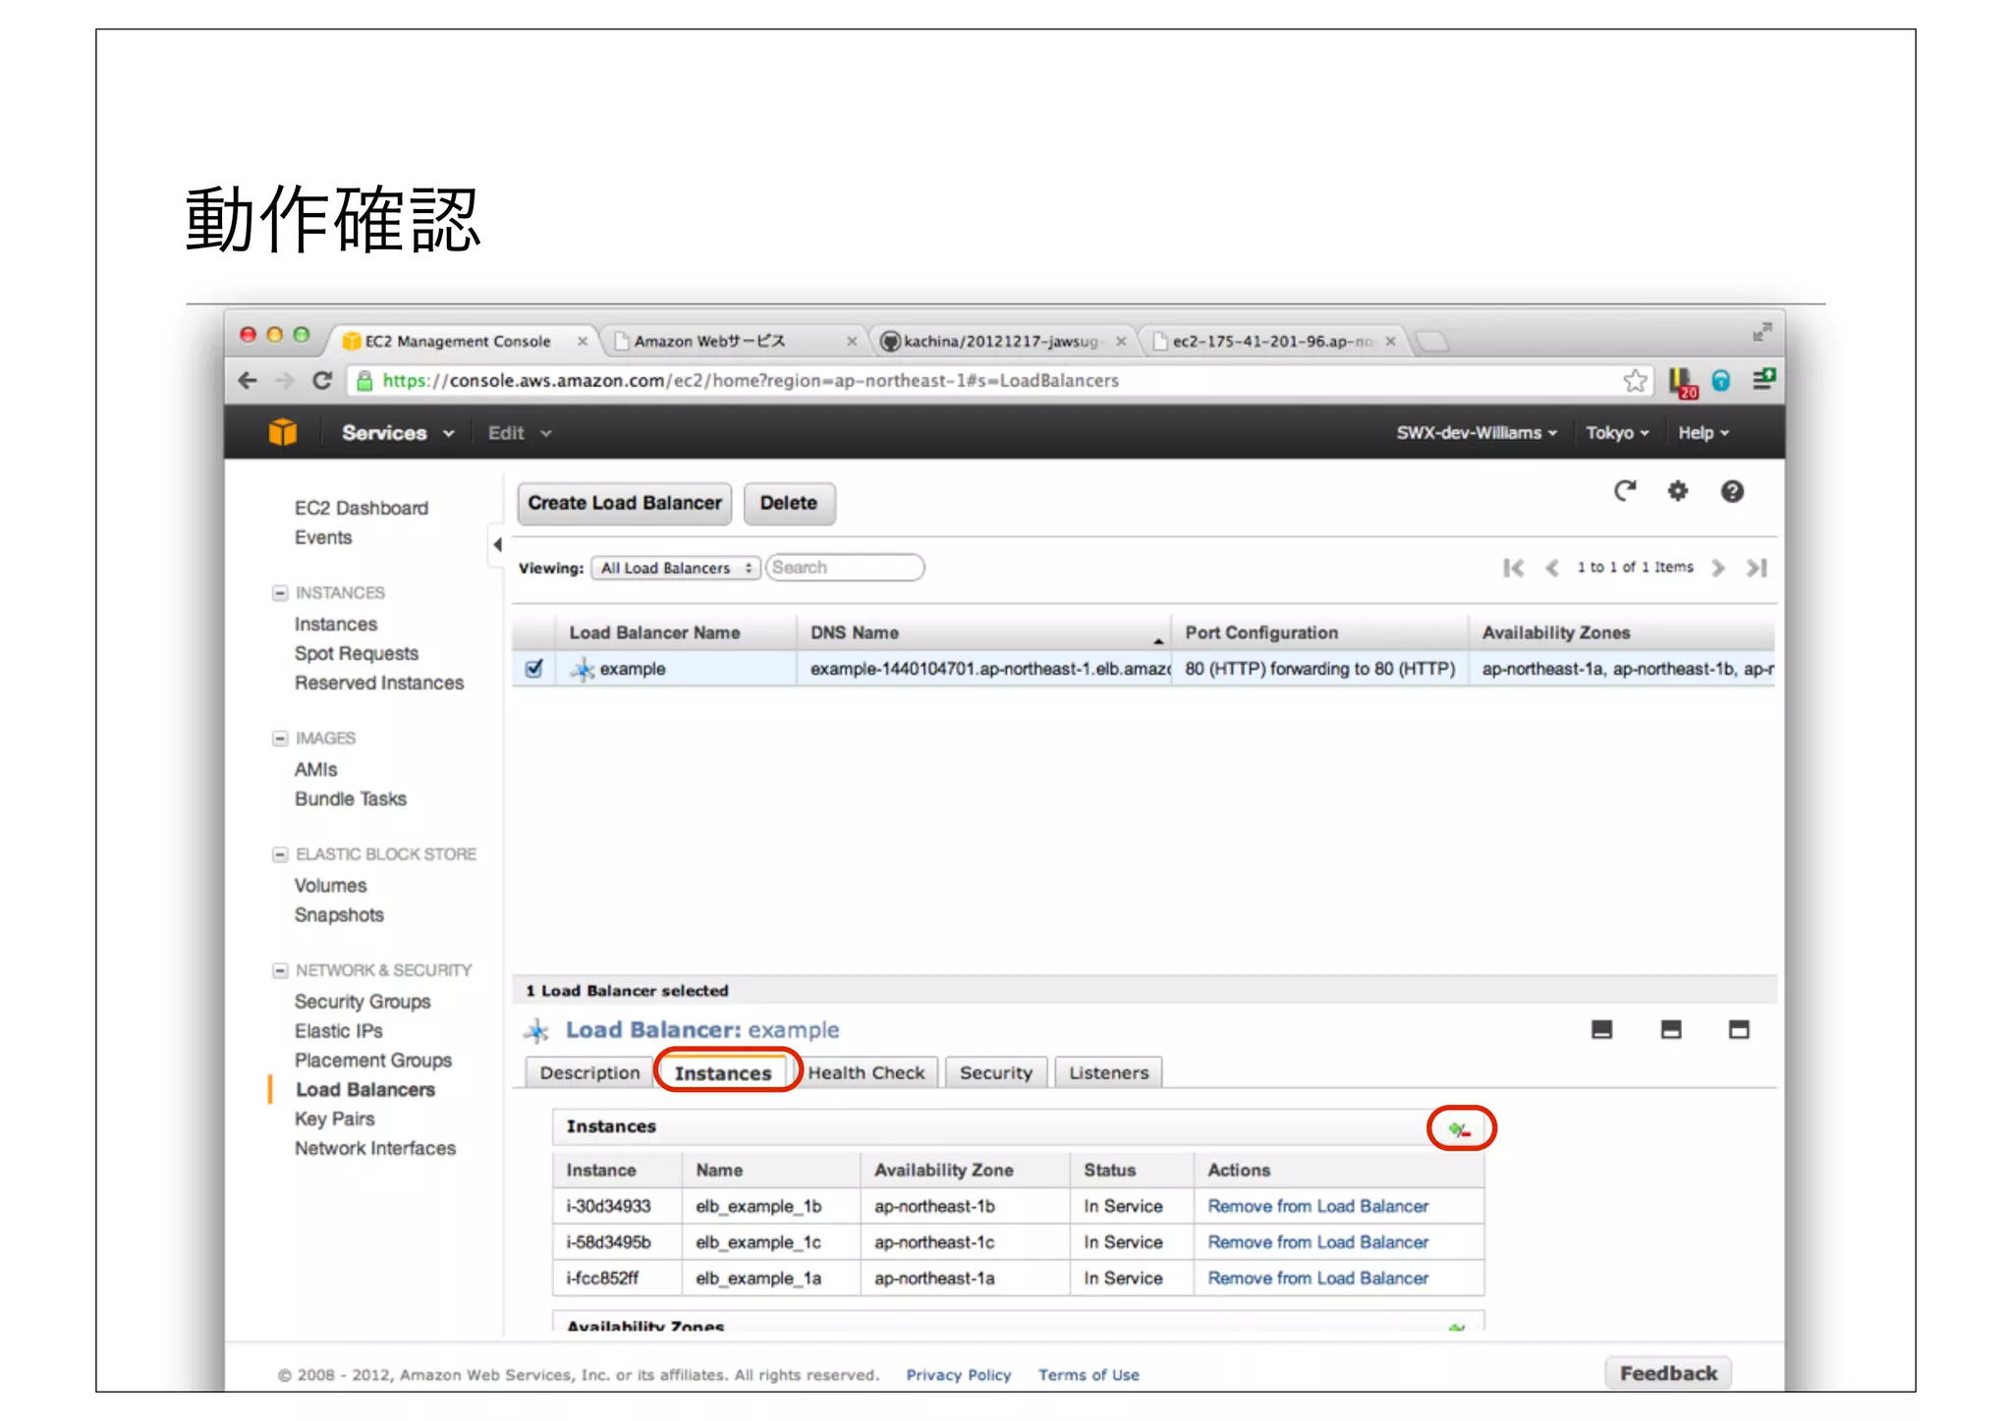Click the Create Load Balancer button
This screenshot has height=1421, width=2012.
coord(624,503)
